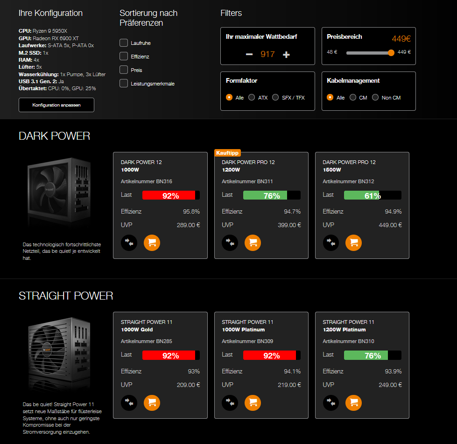Click the 249.00 € price

point(390,385)
